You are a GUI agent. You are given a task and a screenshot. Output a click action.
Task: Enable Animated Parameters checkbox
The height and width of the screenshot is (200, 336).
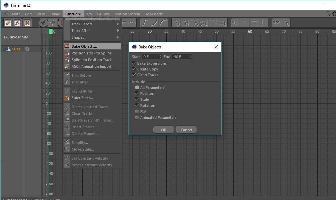point(137,117)
